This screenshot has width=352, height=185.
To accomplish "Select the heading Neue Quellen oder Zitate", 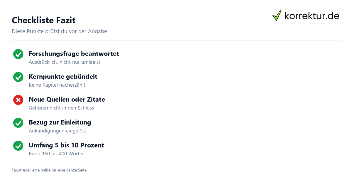I will coord(67,100).
